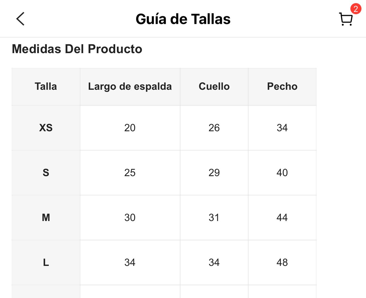Viewport: 366px width, 298px height.
Task: Tap the red cart badge showing 2
Action: (356, 9)
